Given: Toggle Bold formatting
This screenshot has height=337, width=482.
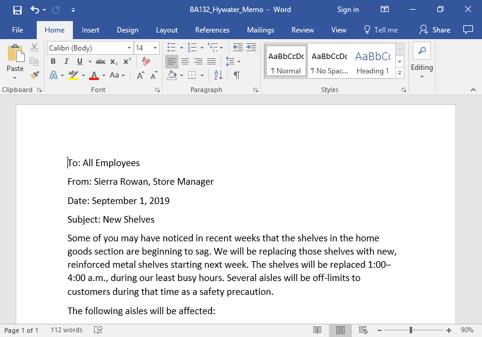Looking at the screenshot, I should click(x=53, y=61).
